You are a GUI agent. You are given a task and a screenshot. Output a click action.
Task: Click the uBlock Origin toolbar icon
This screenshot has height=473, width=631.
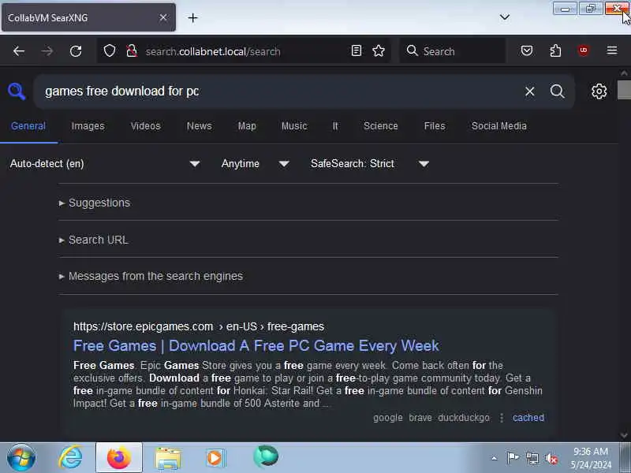click(x=584, y=50)
